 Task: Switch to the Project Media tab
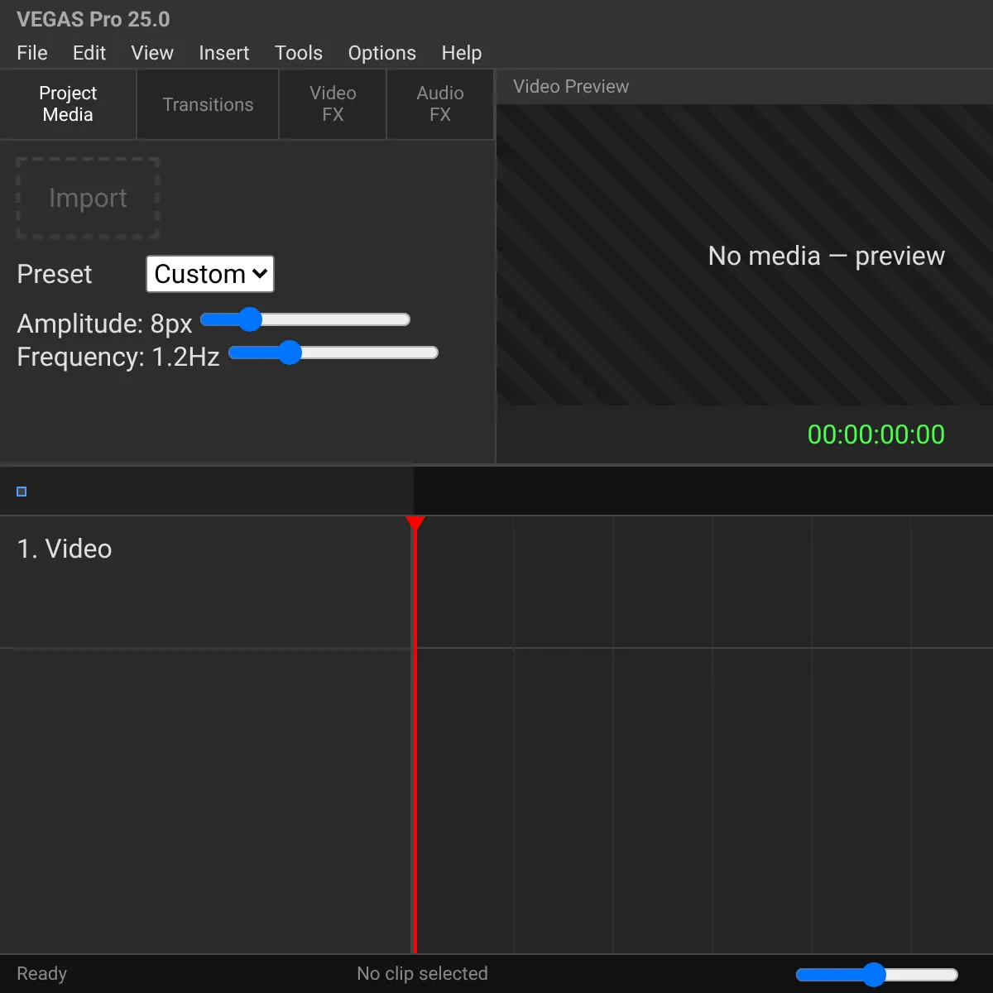(68, 104)
